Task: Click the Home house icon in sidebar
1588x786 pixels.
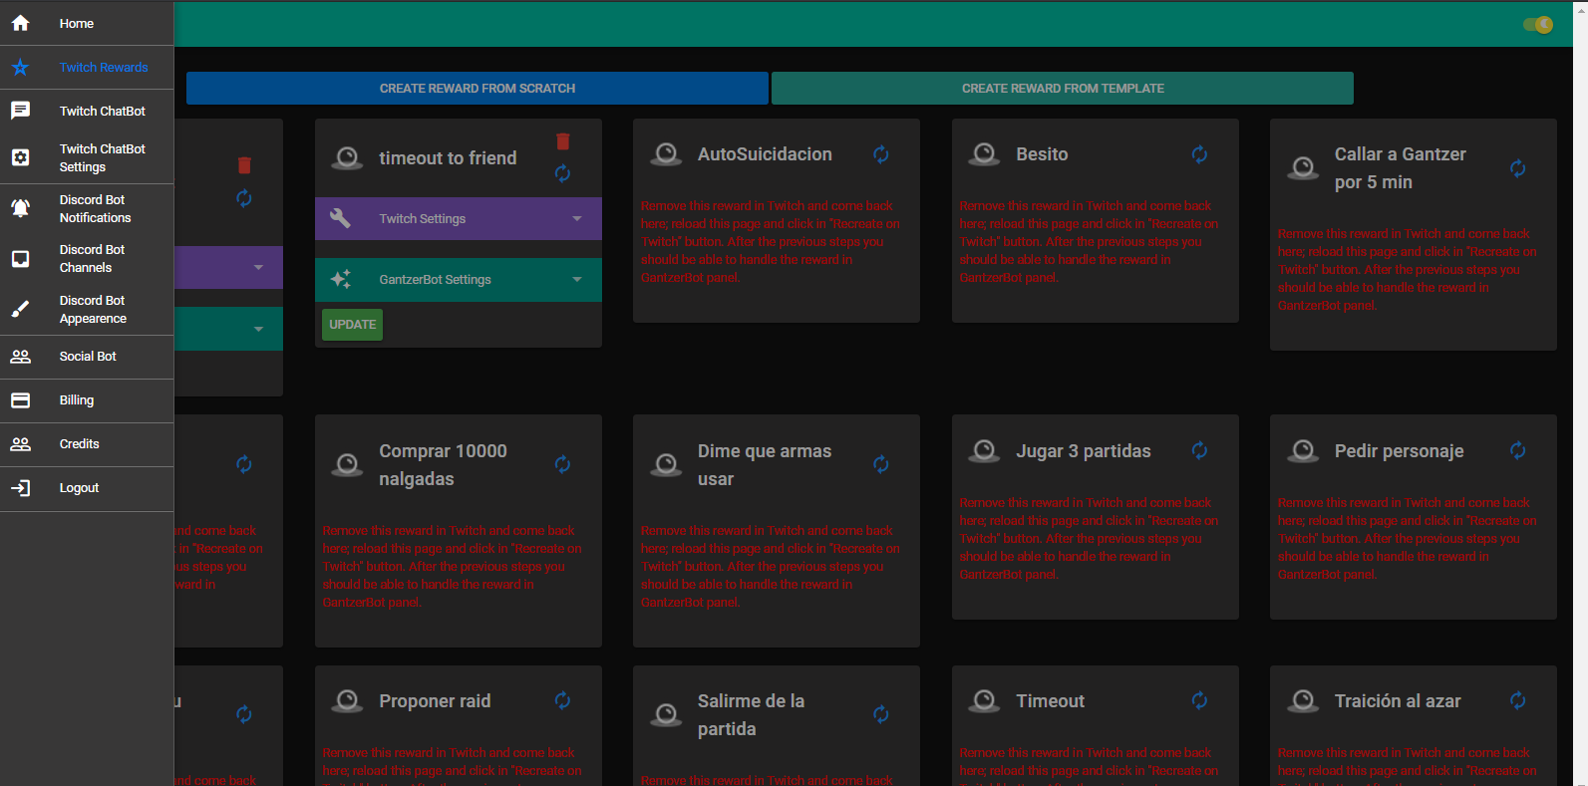Action: [20, 23]
